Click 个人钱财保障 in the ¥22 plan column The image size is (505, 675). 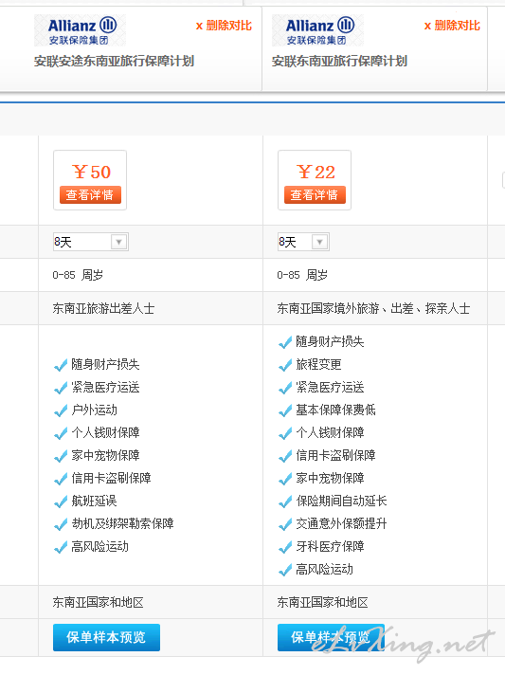pos(330,432)
